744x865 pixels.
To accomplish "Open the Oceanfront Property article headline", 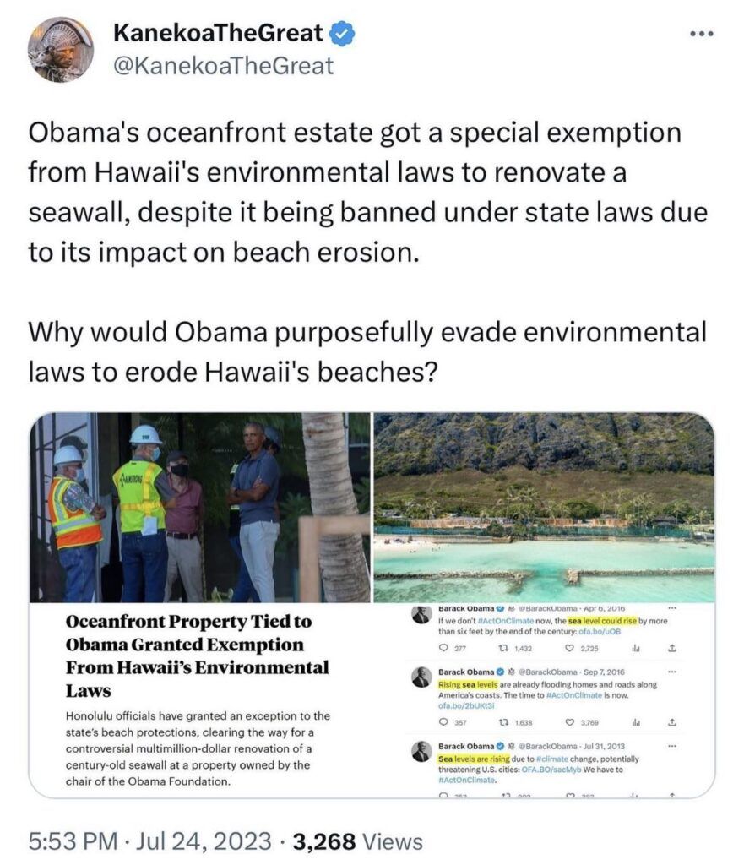I will click(x=187, y=656).
